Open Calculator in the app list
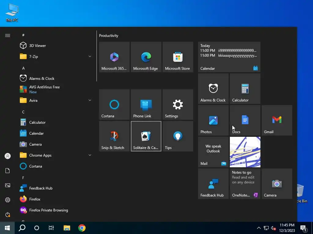Viewport: 313px width, 234px height. (56, 122)
